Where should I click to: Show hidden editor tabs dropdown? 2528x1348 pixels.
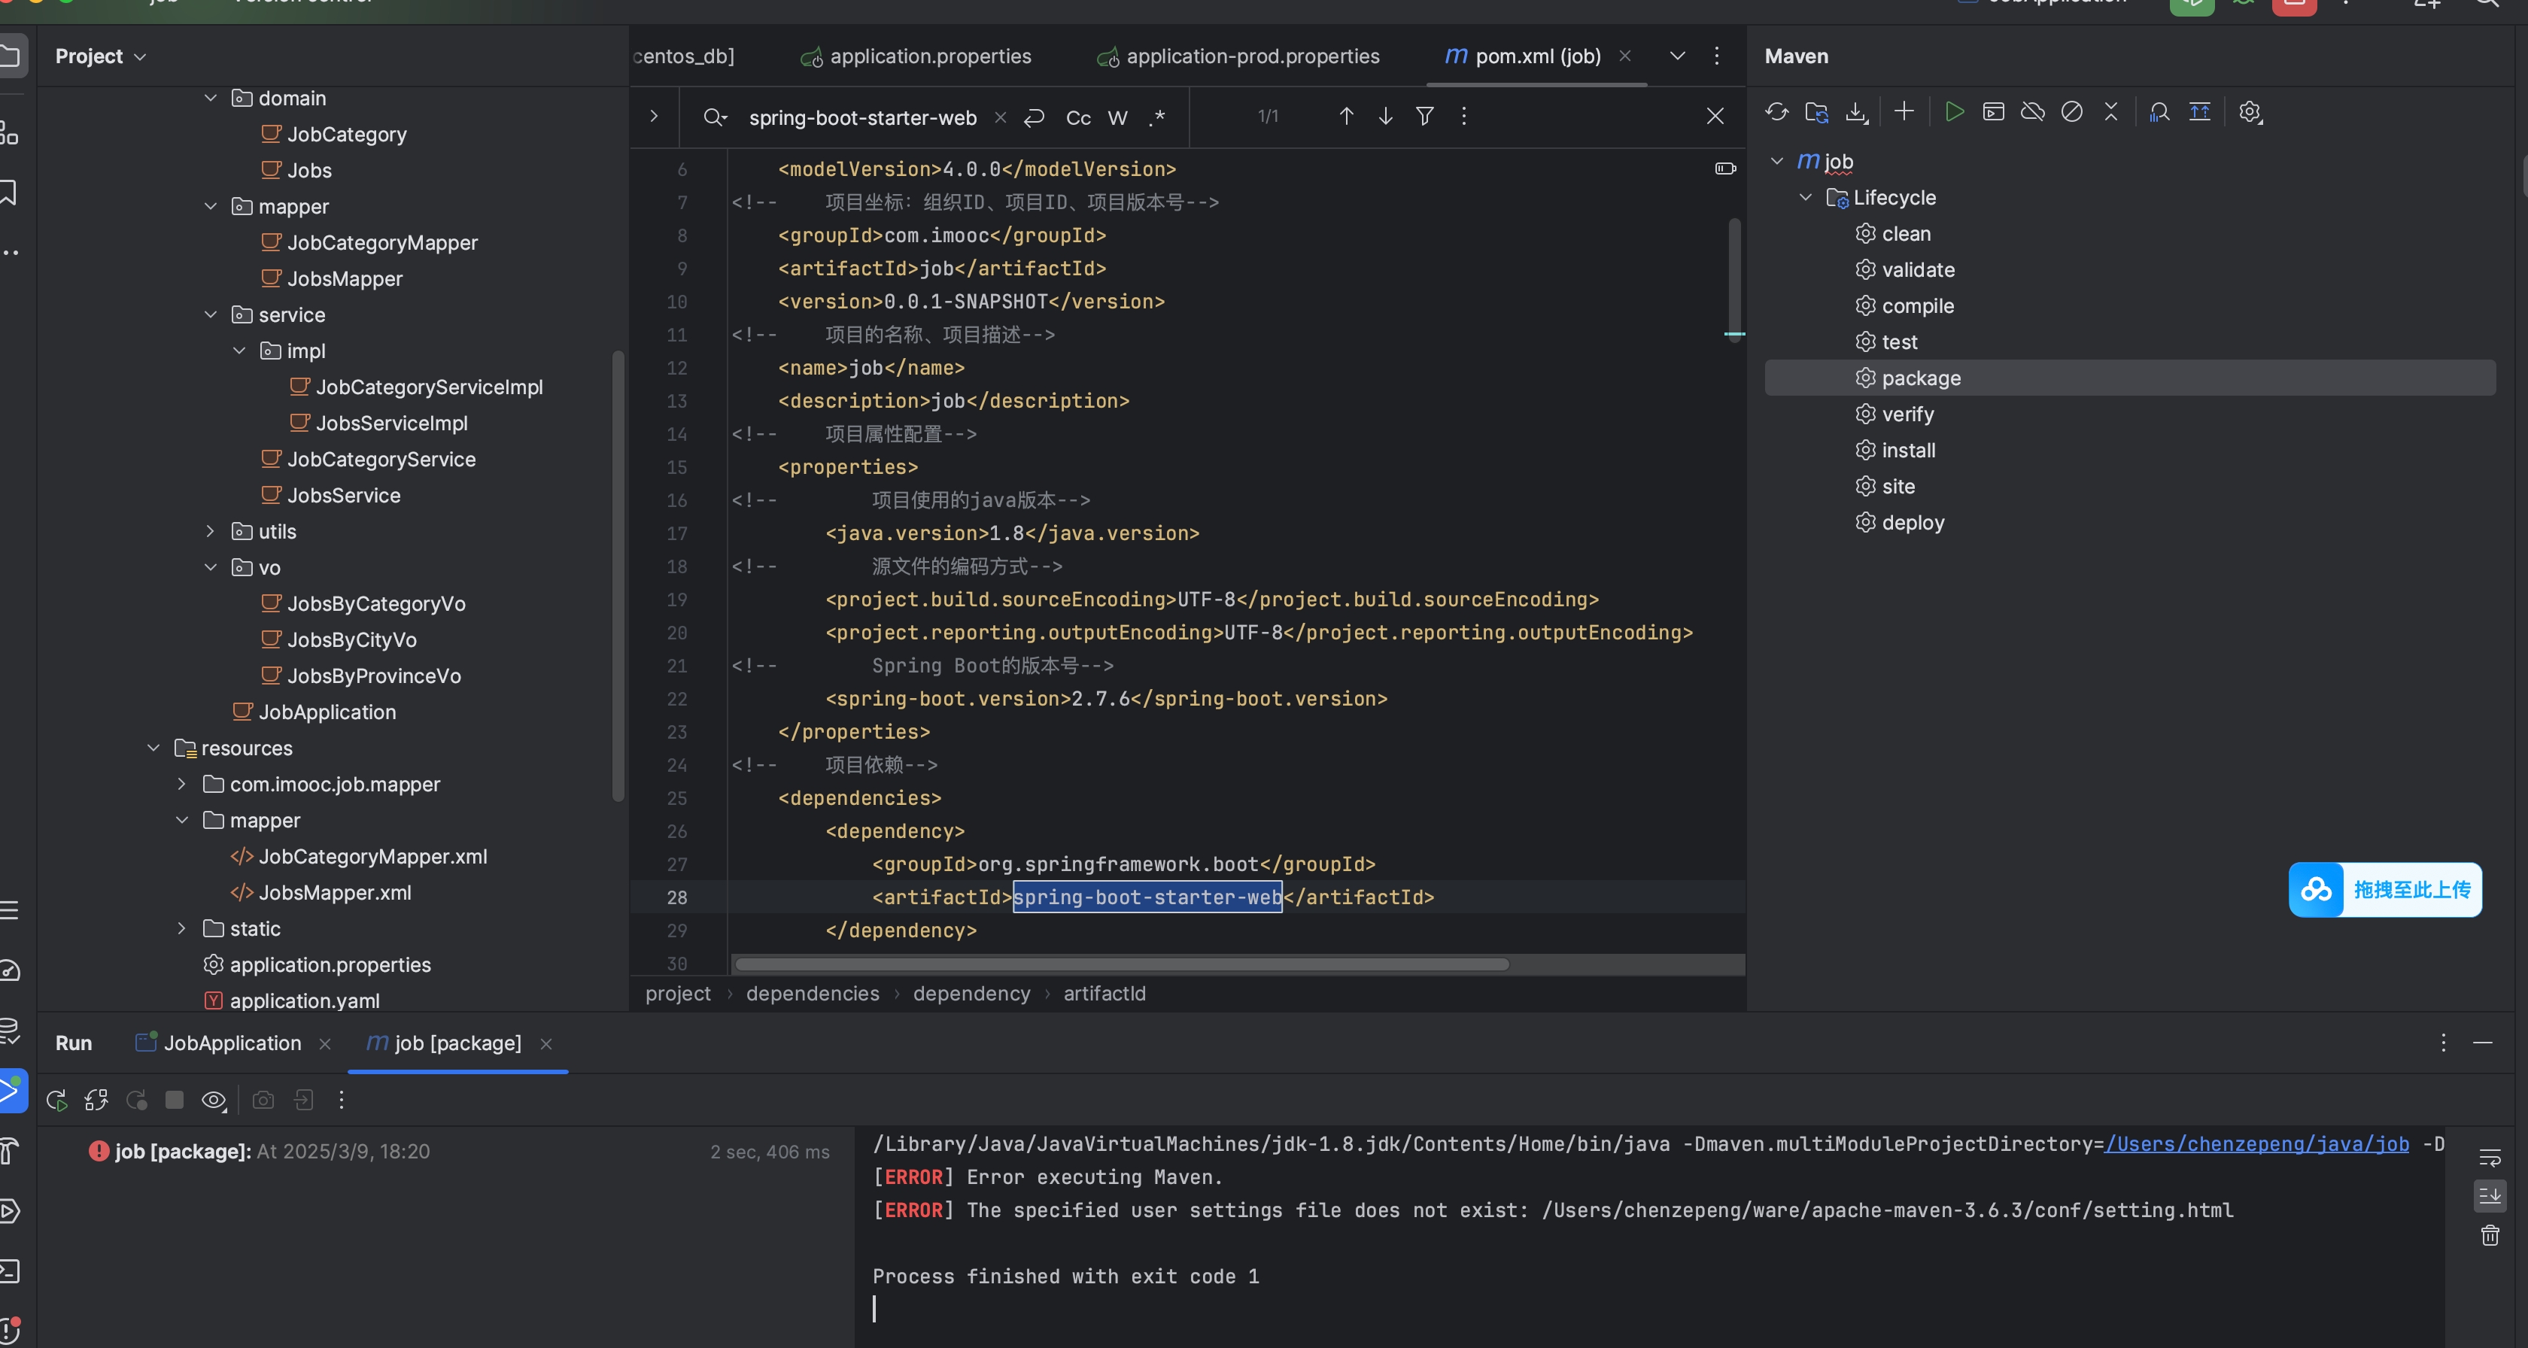click(x=1677, y=56)
